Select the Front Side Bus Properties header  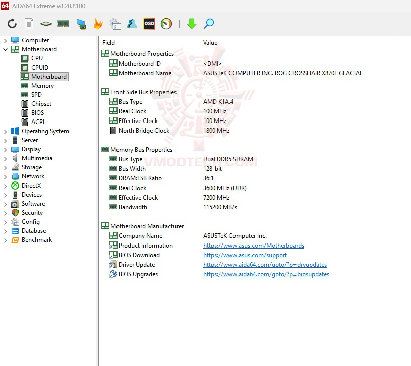139,92
